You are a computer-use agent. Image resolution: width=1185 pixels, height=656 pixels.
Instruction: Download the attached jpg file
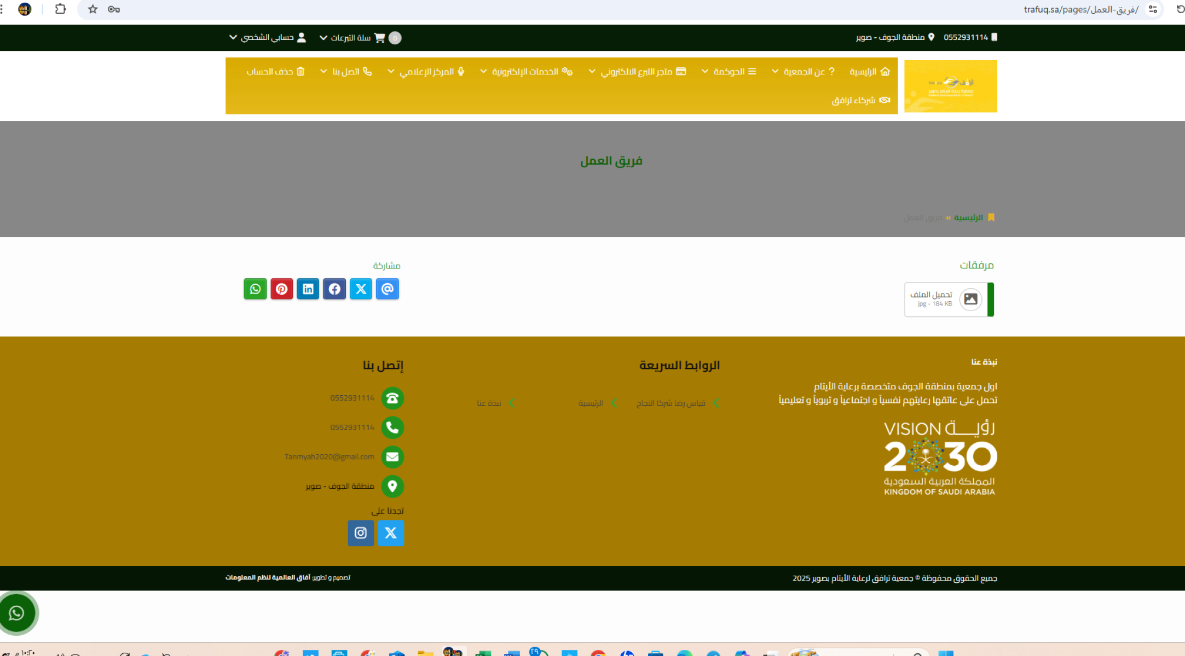coord(949,299)
